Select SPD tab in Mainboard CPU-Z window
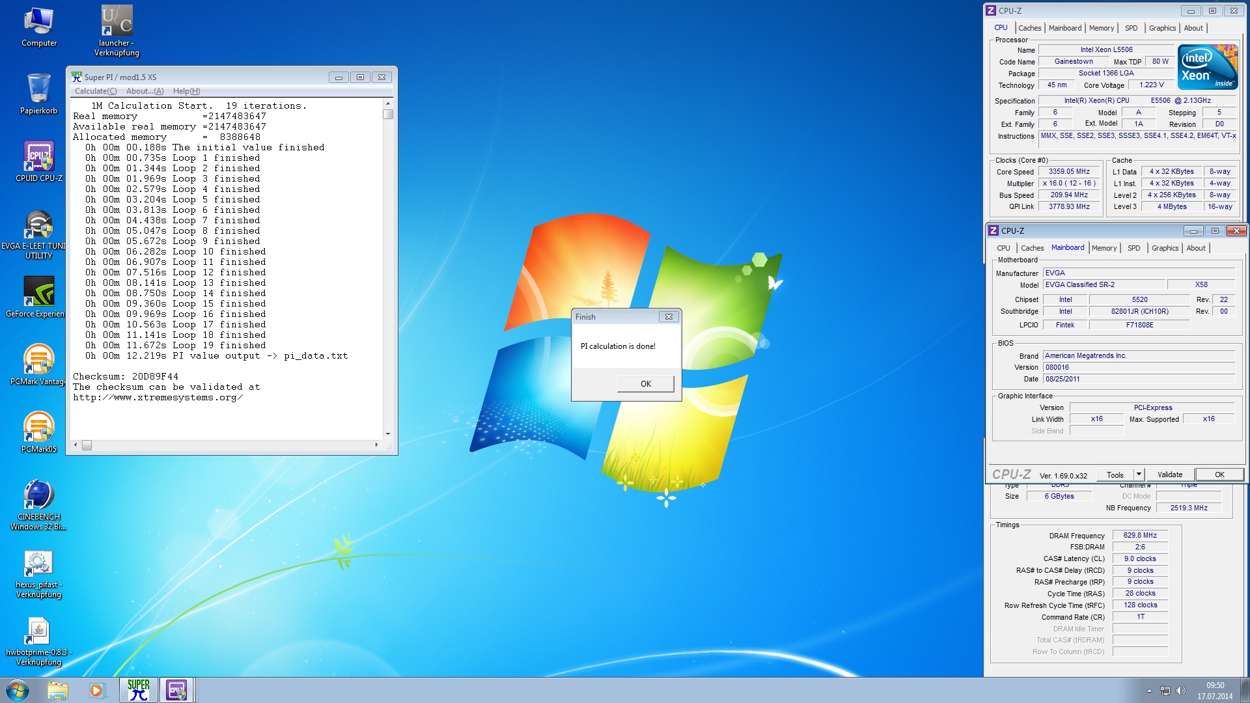This screenshot has height=703, width=1250. pyautogui.click(x=1134, y=248)
